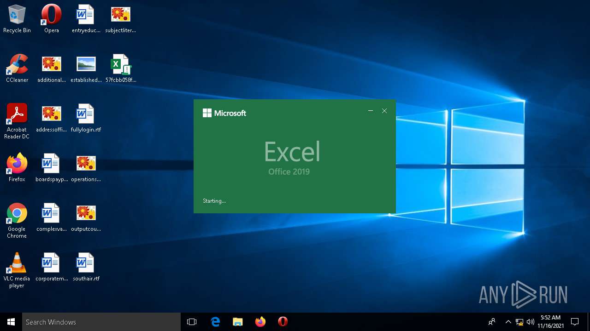Select the boardspayp Word document icon
This screenshot has width=590, height=331.
click(x=52, y=168)
